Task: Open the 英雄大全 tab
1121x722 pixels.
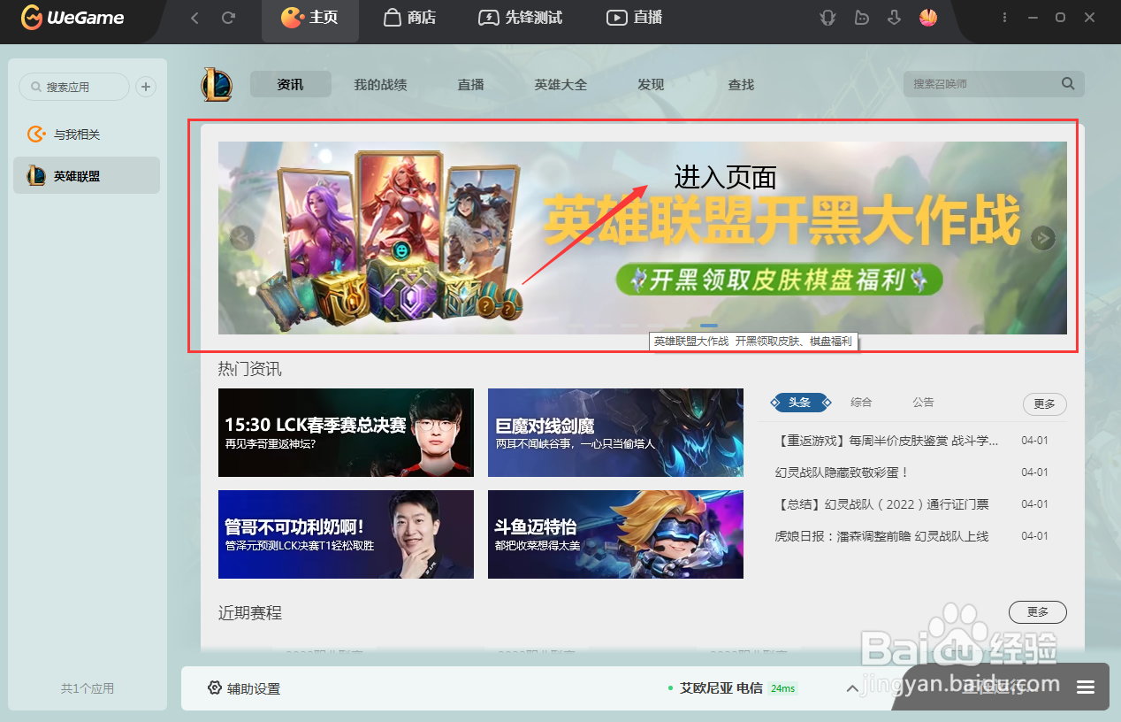Action: tap(560, 85)
